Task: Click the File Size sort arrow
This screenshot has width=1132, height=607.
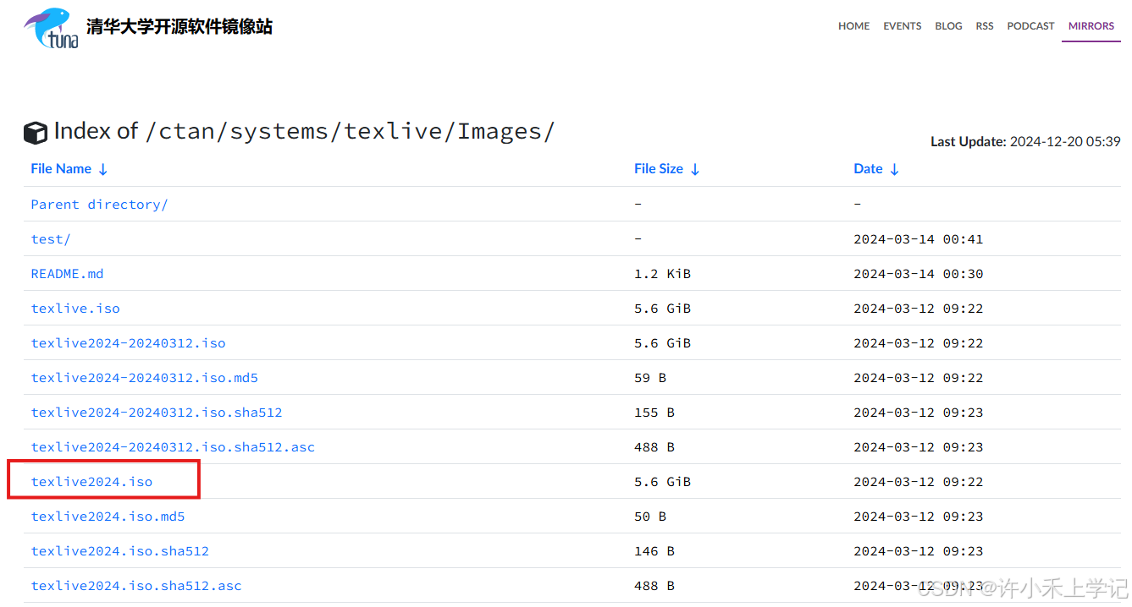Action: coord(695,169)
